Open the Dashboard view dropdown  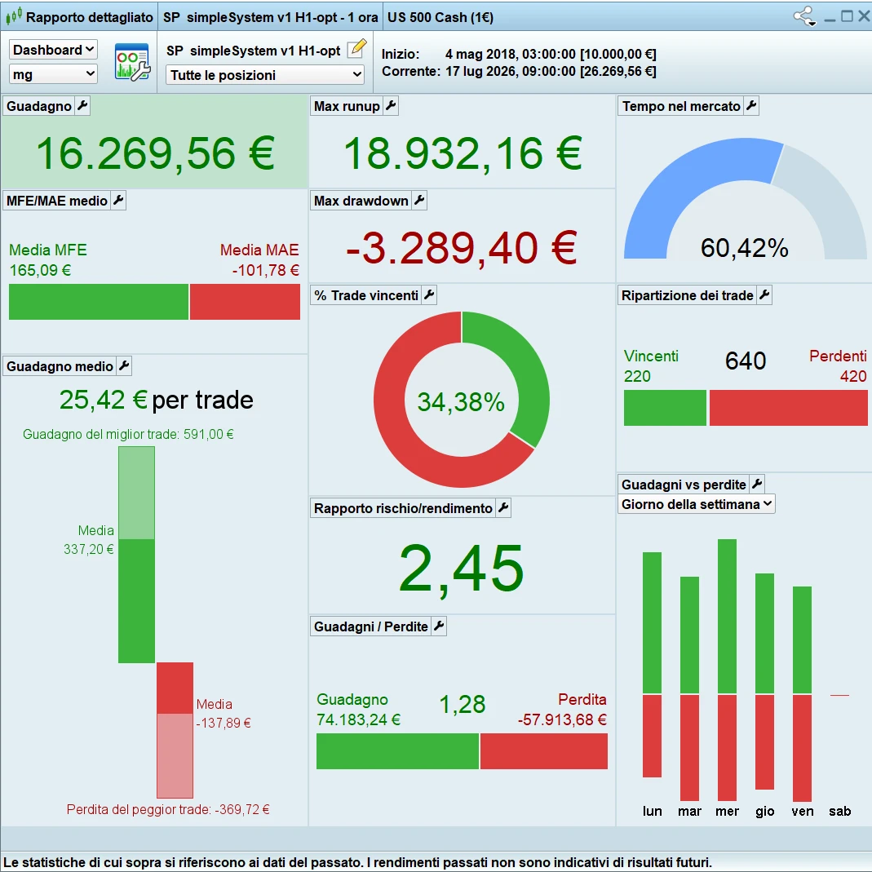(x=53, y=50)
